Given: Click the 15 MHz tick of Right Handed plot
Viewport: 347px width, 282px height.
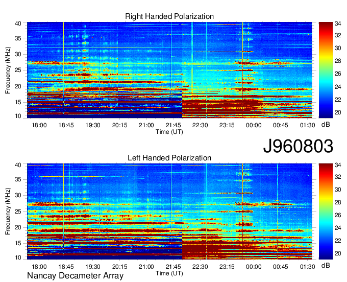Looking at the screenshot, I should 18,102.
